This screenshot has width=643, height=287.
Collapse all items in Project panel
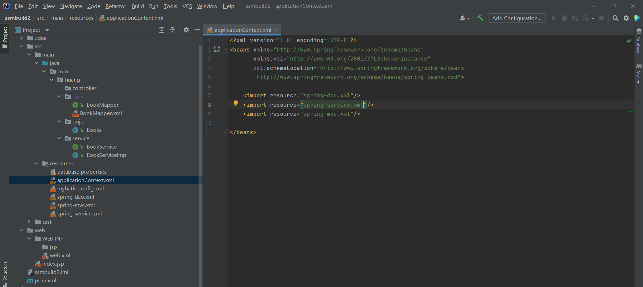tap(172, 30)
